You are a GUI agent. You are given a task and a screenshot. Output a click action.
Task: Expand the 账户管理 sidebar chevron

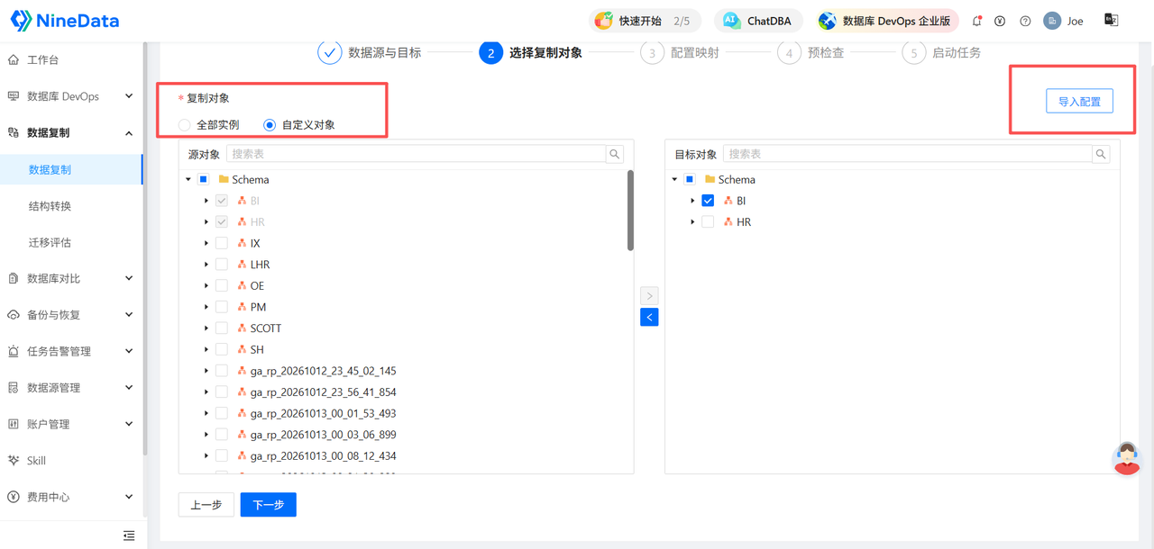tap(129, 424)
